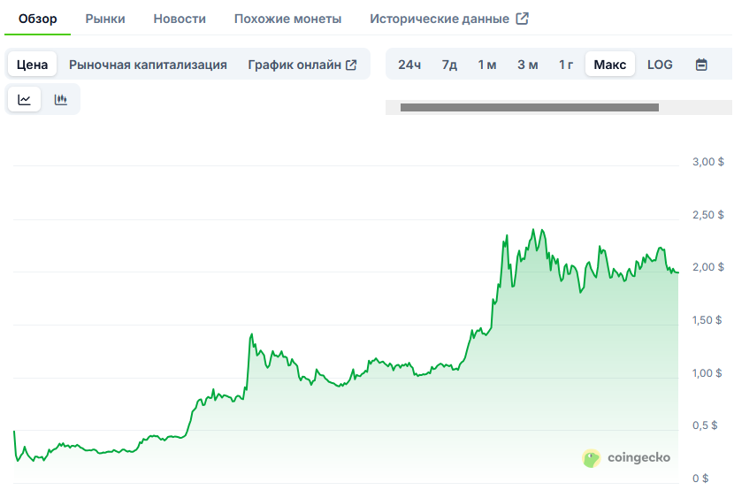Open График онлайн in new window
734x498 pixels.
click(302, 65)
